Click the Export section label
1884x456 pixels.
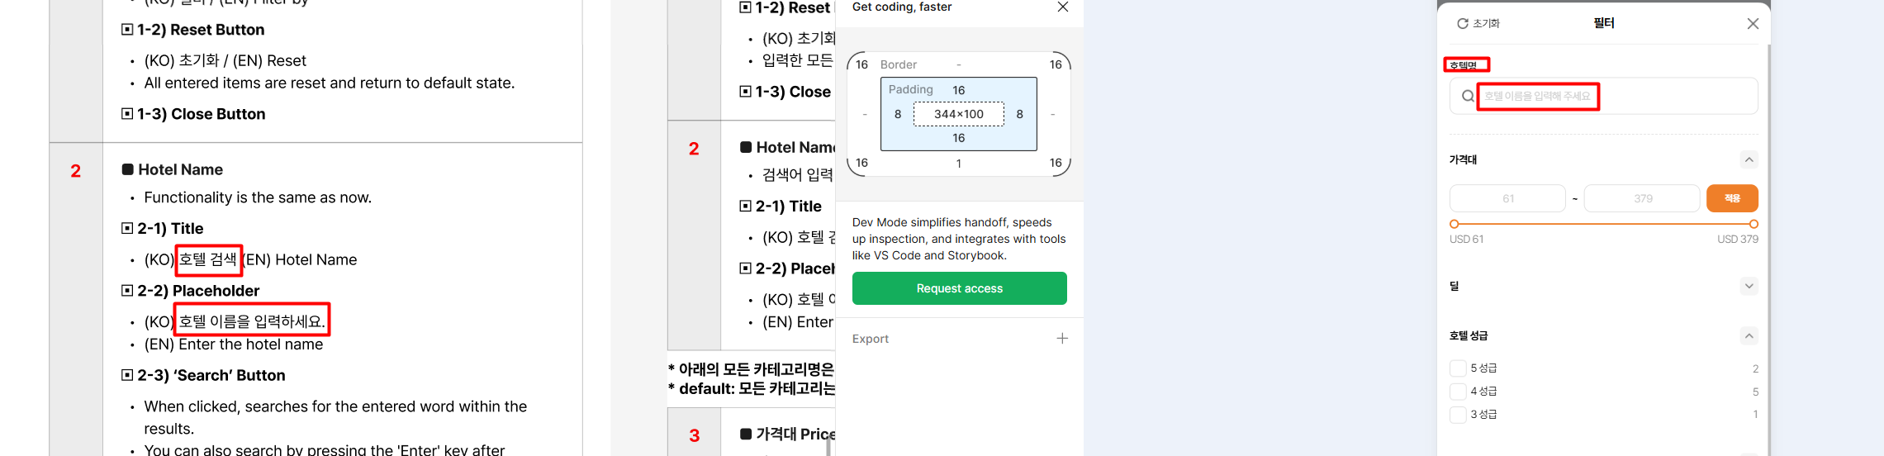tap(871, 339)
